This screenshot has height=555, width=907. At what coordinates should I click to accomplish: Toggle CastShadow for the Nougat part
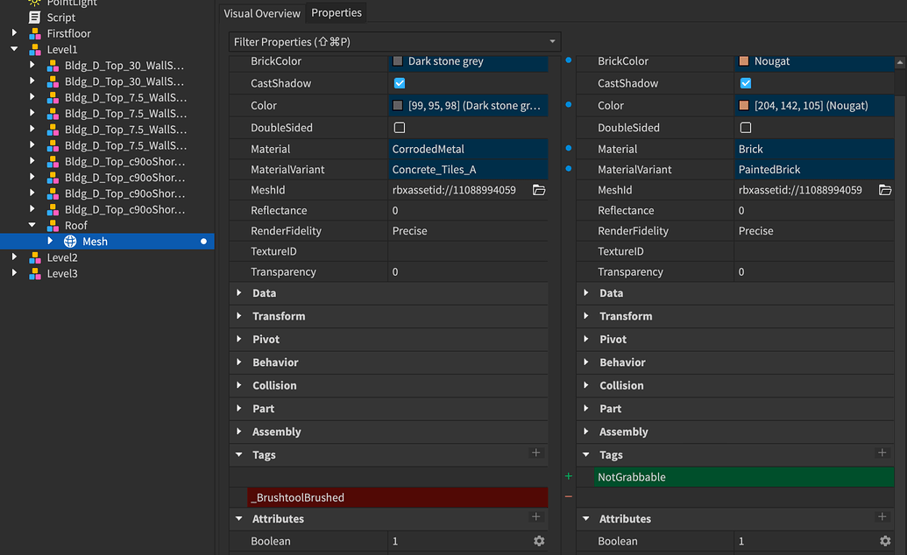746,84
